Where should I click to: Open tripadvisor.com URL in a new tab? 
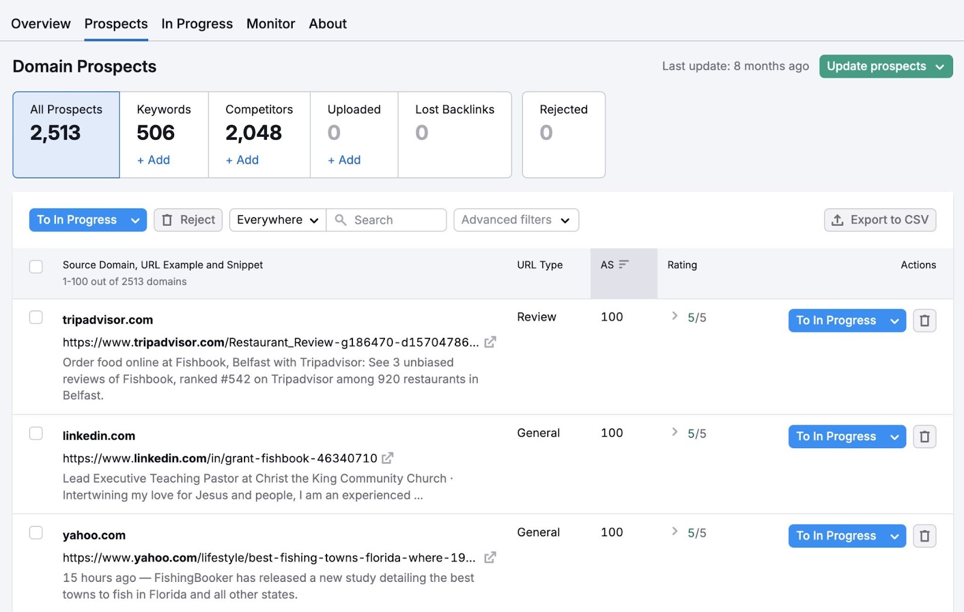490,342
